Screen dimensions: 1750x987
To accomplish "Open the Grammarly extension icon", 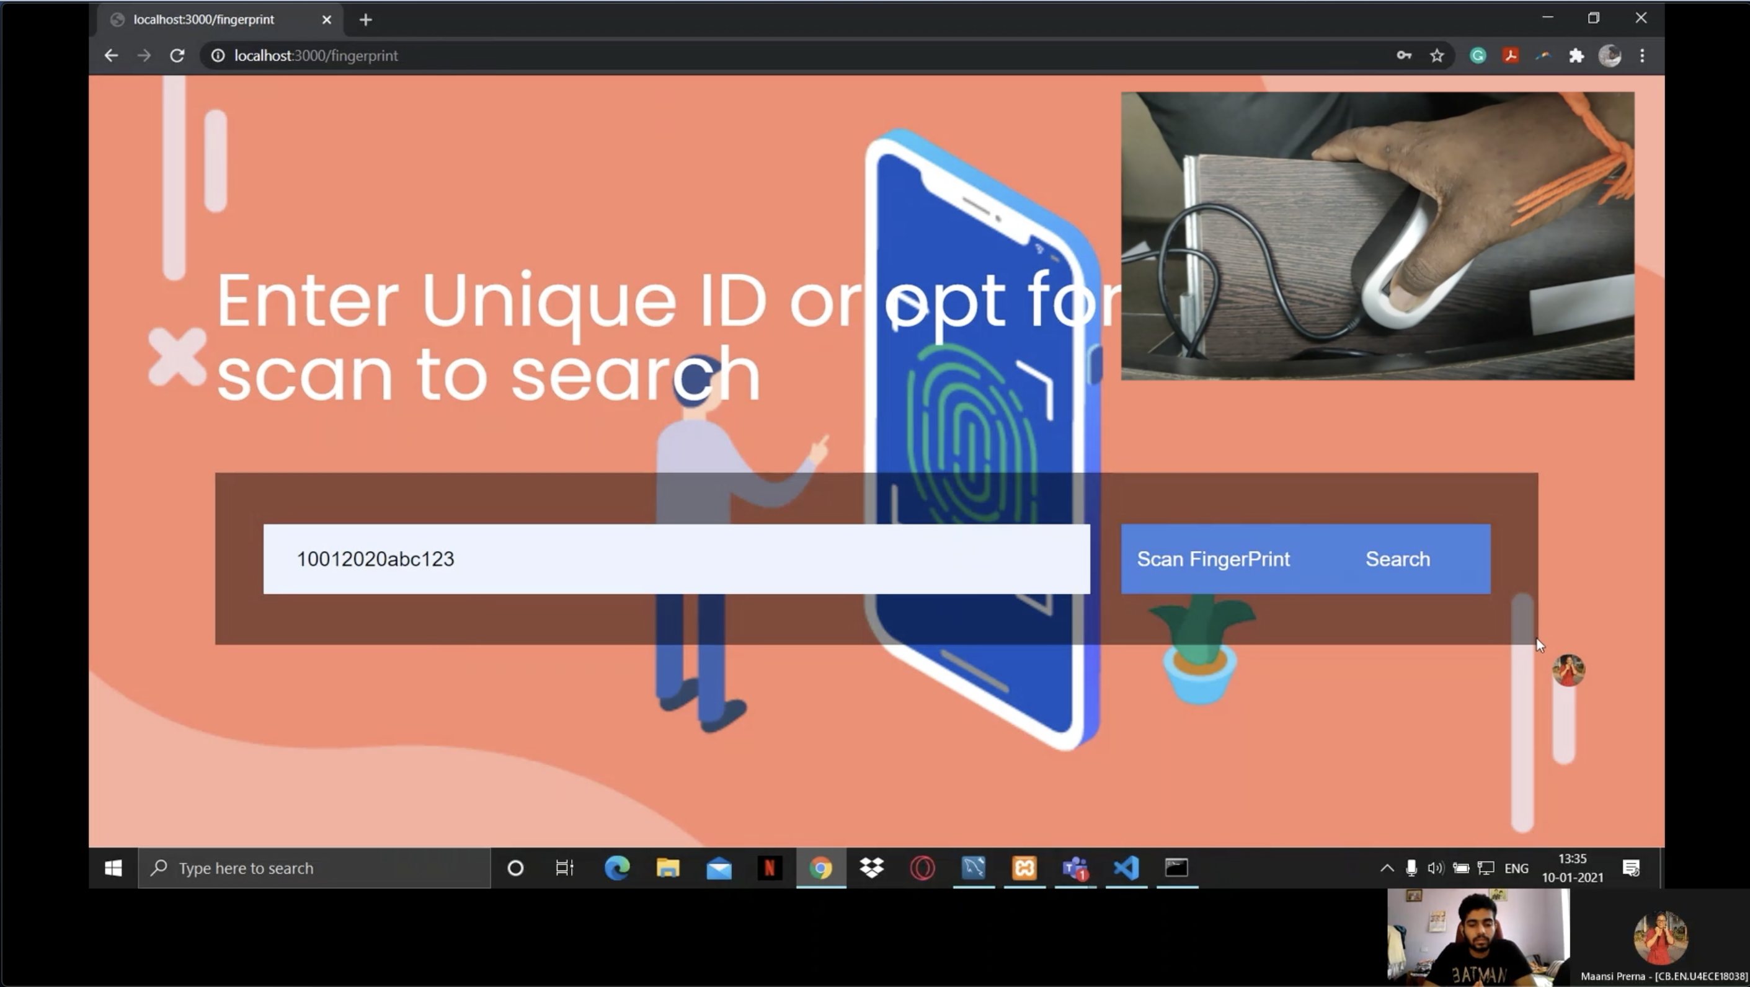I will 1478,56.
